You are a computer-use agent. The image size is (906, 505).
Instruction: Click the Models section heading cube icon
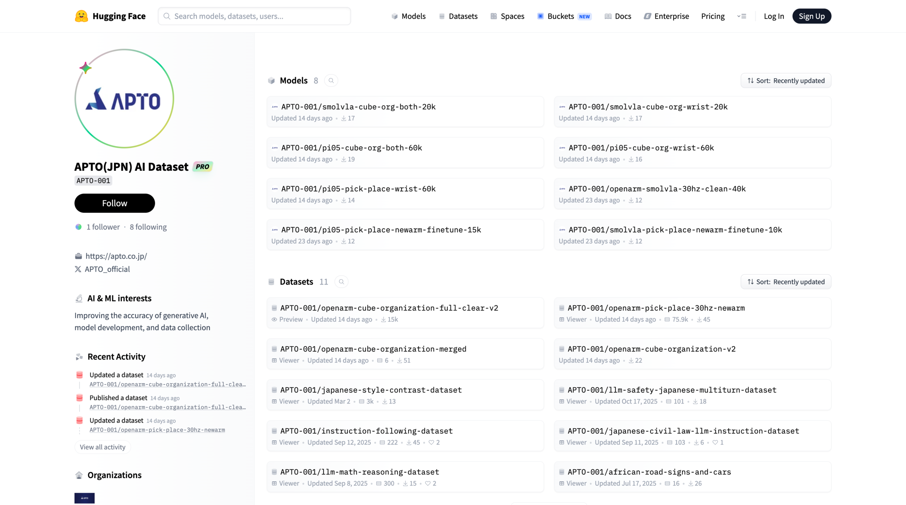[271, 81]
